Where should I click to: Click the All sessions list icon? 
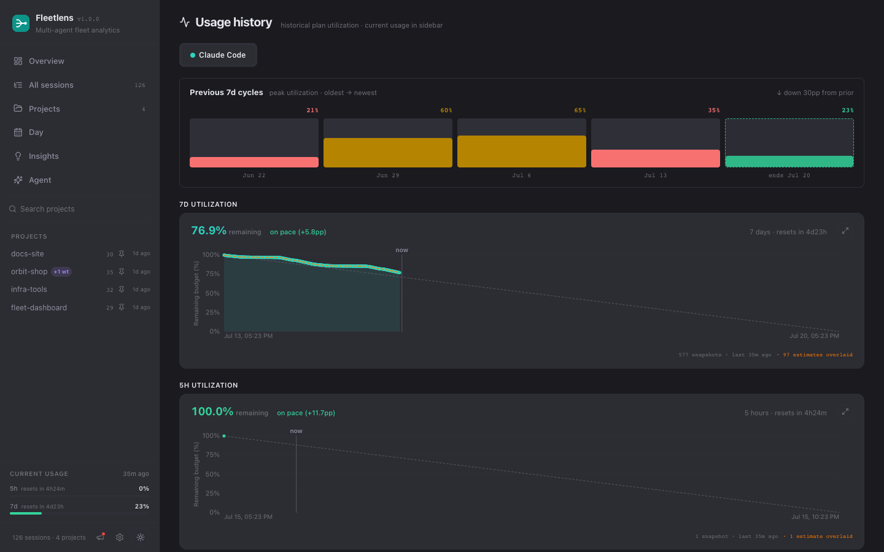point(18,85)
